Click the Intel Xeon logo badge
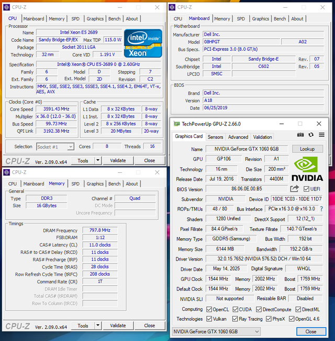 (143, 43)
